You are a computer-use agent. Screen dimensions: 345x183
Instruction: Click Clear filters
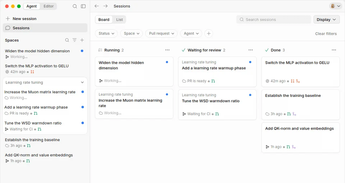coord(326,34)
